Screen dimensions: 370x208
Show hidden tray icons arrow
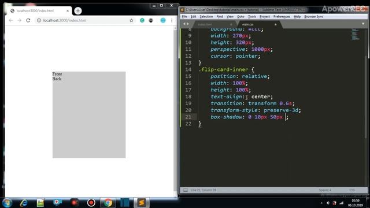pyautogui.click(x=321, y=203)
